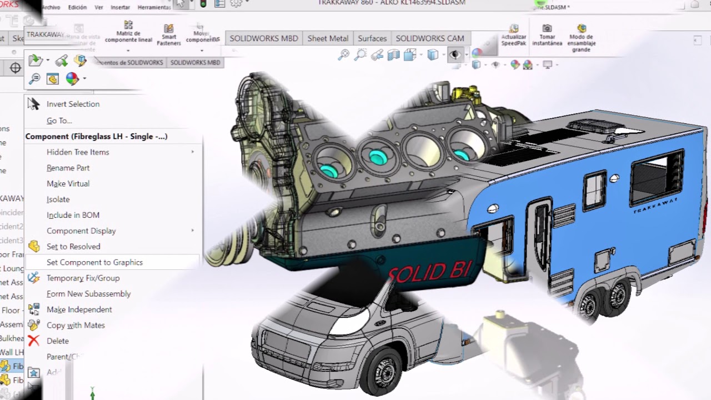Expand Matriz de componente lineal dropdown arrow
The image size is (711, 400).
128,51
